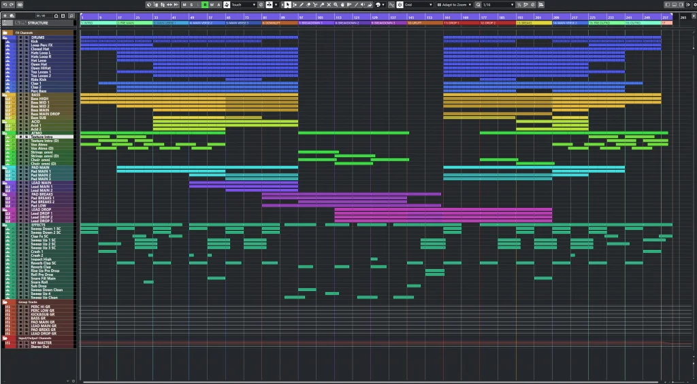Click the BREAKDOWN 1 arranger section
This screenshot has height=384, width=697.
click(x=316, y=22)
